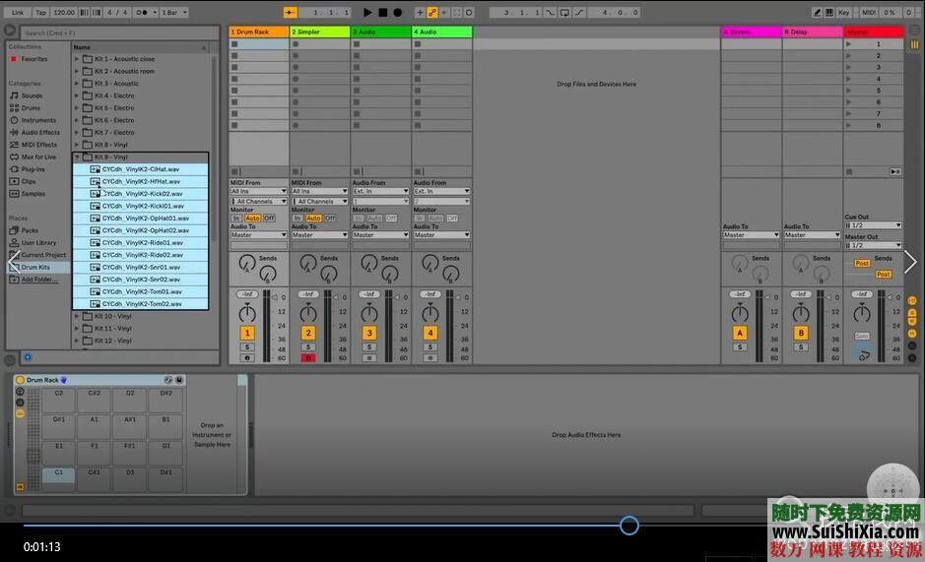Open Cue Out dropdown on Master
Viewport: 925px width, 562px height.
coord(873,225)
